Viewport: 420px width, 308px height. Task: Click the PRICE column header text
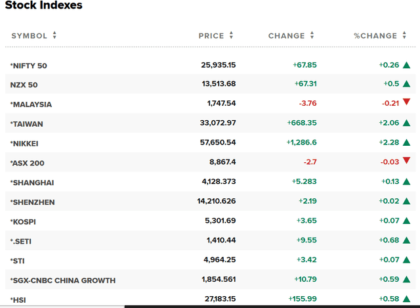tap(211, 35)
